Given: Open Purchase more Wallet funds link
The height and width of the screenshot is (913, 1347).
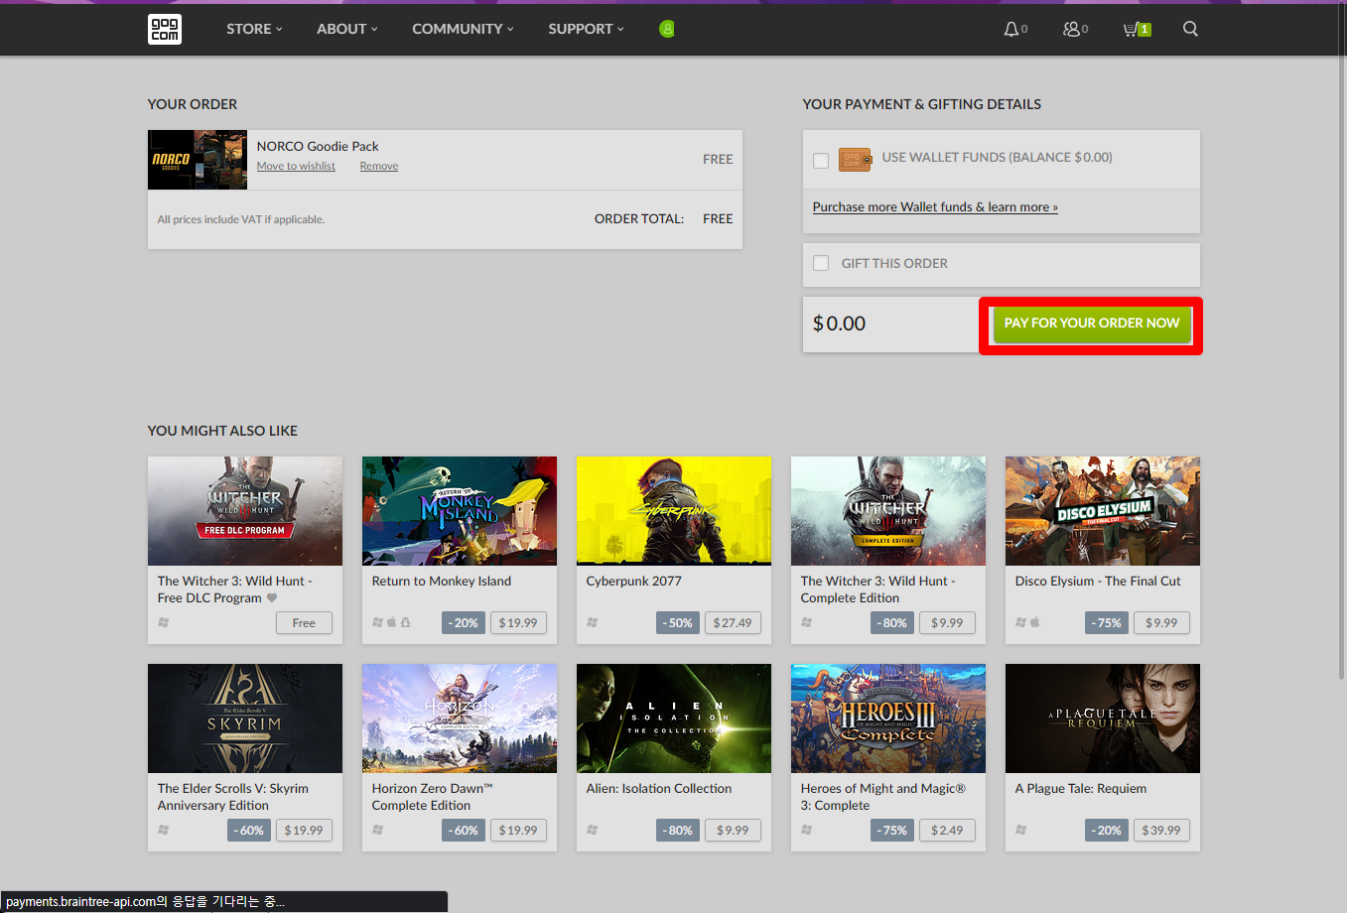Looking at the screenshot, I should click(x=935, y=206).
